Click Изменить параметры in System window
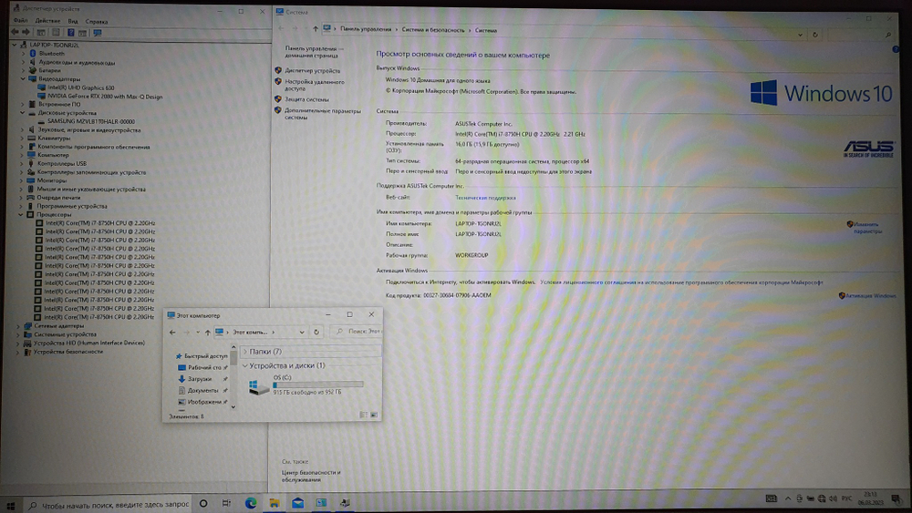 866,228
